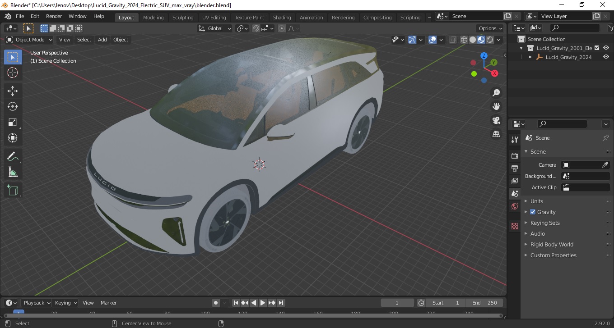Open the Texture properties tab

click(x=515, y=226)
